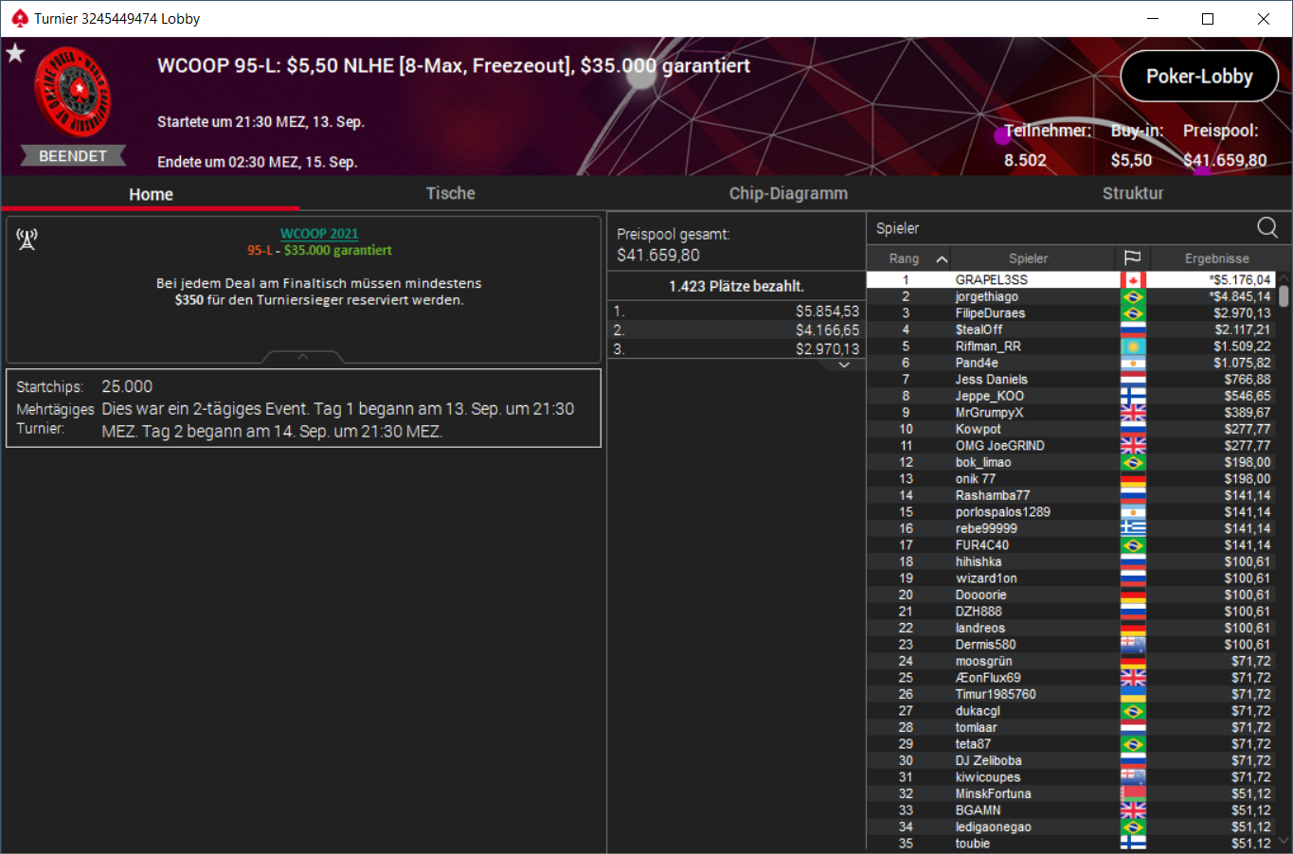Sort by the Ergebnisse column header

(x=1216, y=258)
